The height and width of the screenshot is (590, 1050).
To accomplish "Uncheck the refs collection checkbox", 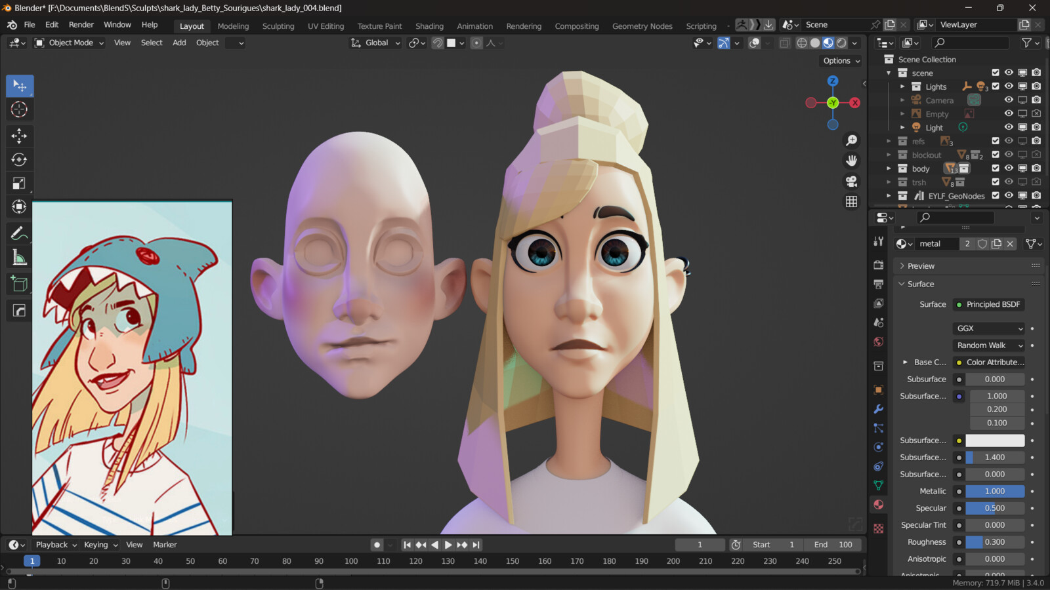I will [996, 141].
